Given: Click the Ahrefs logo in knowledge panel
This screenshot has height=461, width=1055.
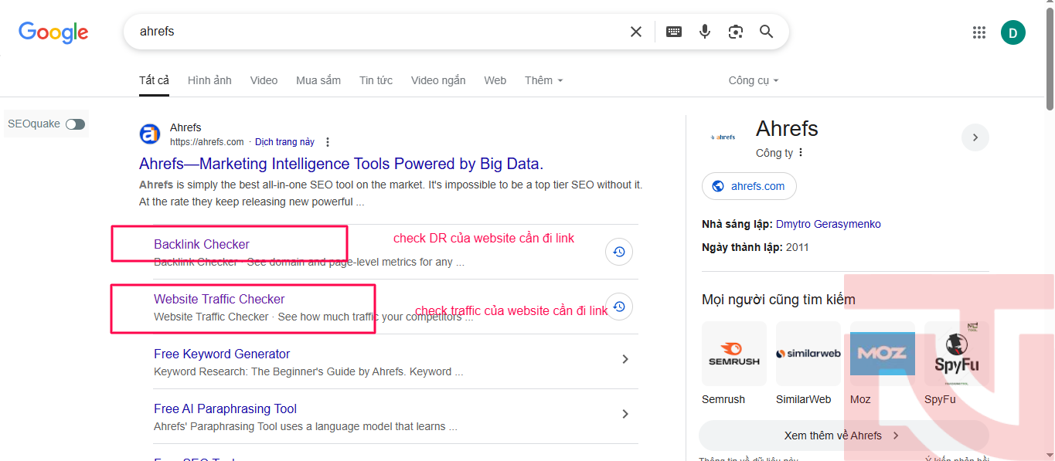Looking at the screenshot, I should pos(723,137).
